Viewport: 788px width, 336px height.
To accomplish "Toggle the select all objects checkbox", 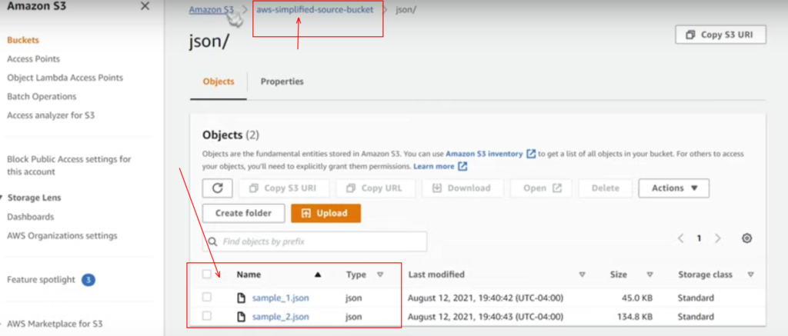I will (x=206, y=274).
